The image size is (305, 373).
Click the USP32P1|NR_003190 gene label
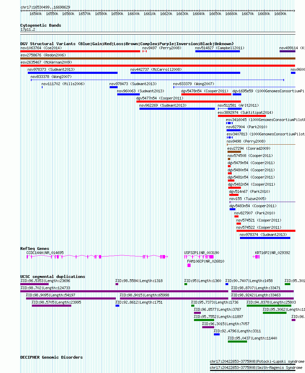point(202,253)
